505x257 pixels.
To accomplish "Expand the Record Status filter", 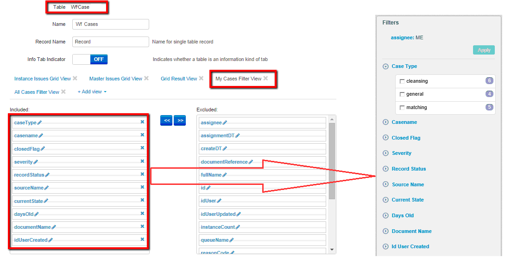I will pyautogui.click(x=385, y=169).
